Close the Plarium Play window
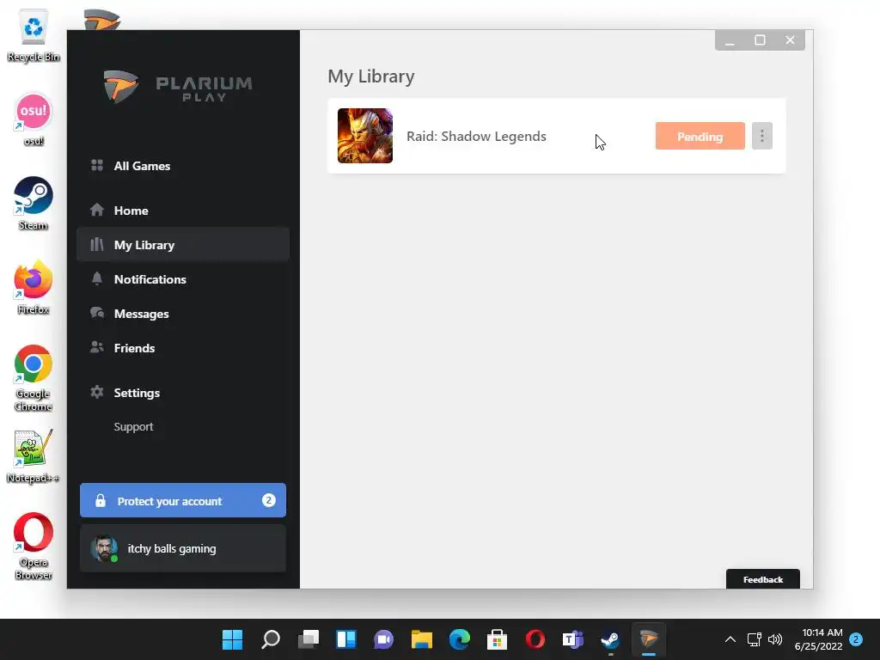 pyautogui.click(x=790, y=40)
